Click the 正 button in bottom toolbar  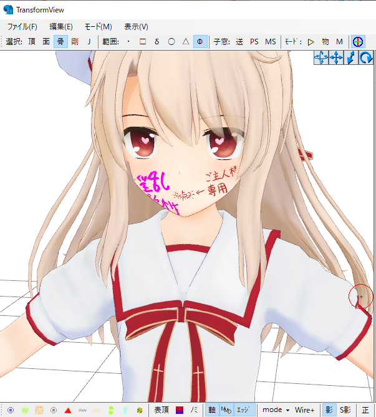(365, 410)
